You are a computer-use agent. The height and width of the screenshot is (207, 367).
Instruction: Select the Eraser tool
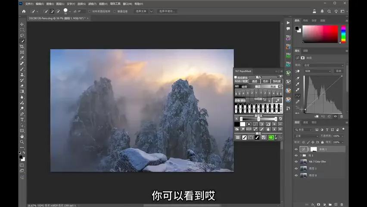22,86
